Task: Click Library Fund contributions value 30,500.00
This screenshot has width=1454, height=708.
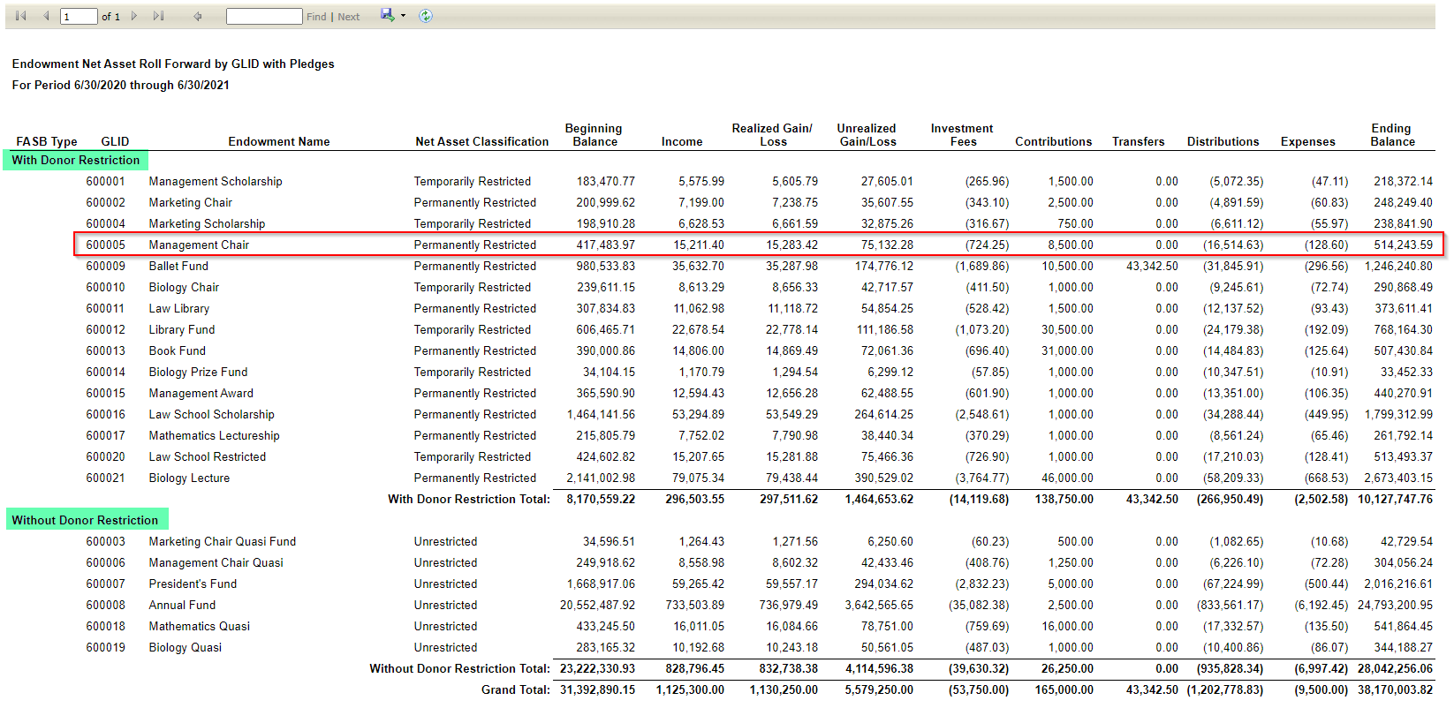Action: click(1067, 329)
